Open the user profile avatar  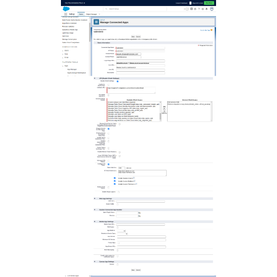point(212,8)
